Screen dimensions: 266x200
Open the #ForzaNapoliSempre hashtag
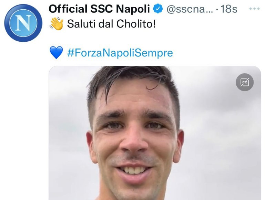point(120,53)
